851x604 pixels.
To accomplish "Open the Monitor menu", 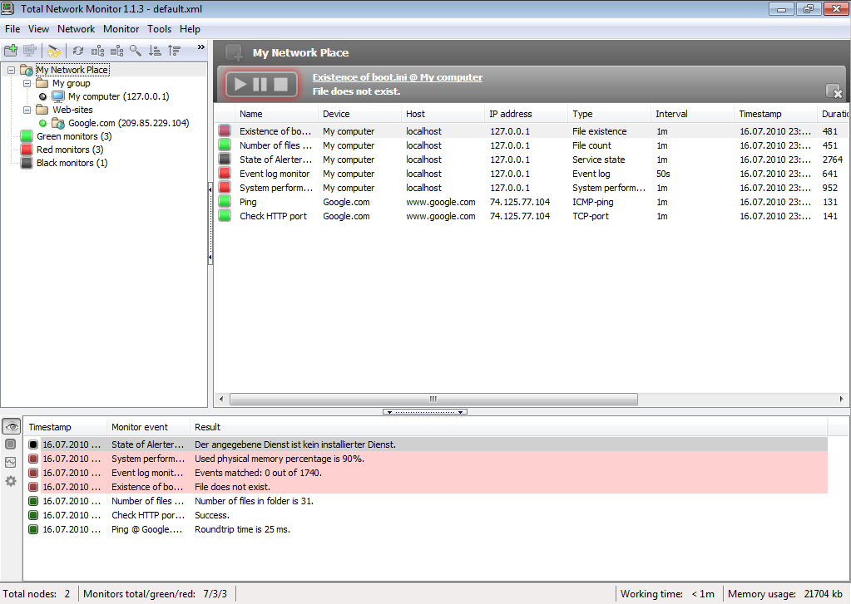I will (x=121, y=29).
